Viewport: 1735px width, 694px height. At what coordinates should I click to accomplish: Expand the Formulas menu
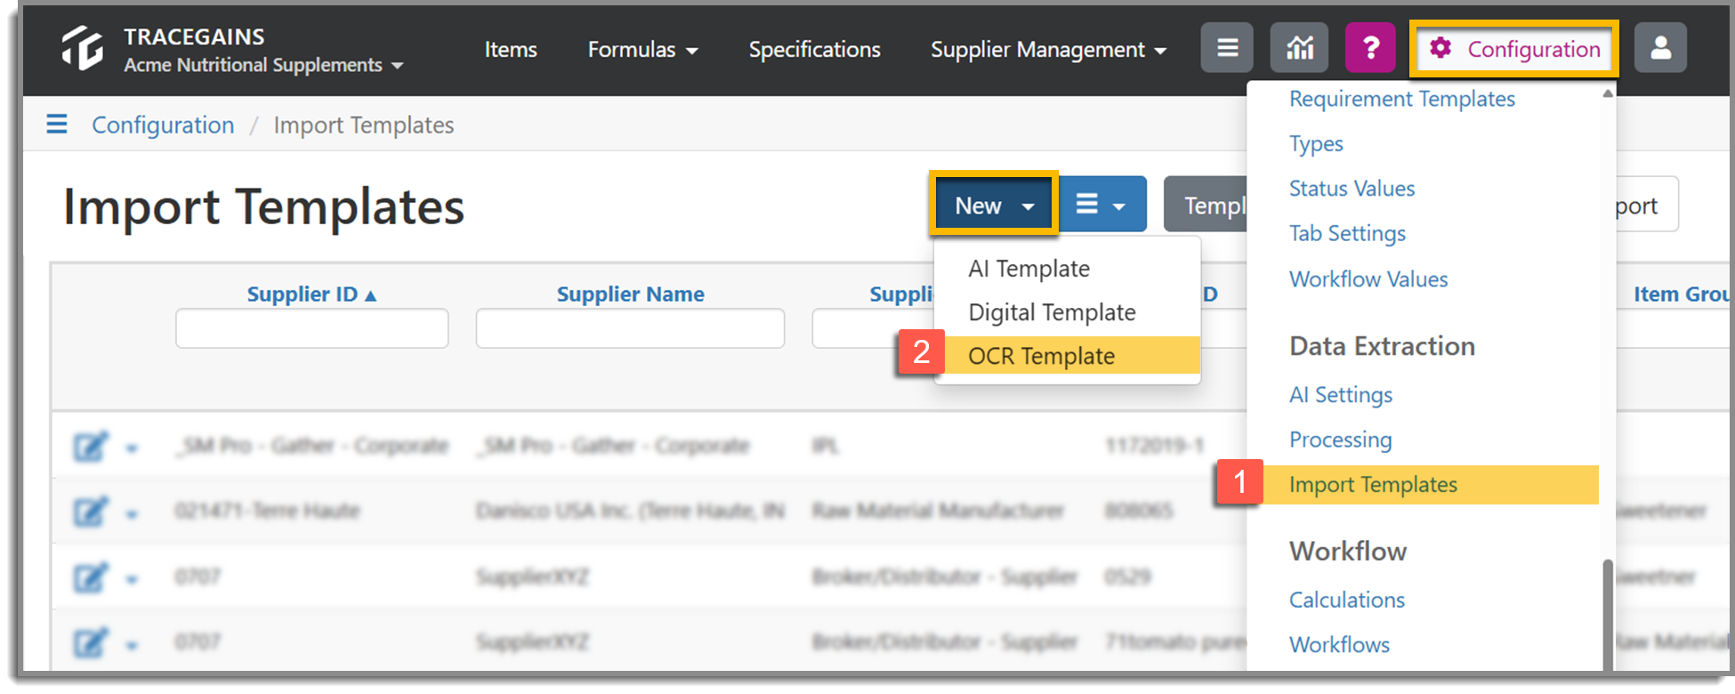642,50
